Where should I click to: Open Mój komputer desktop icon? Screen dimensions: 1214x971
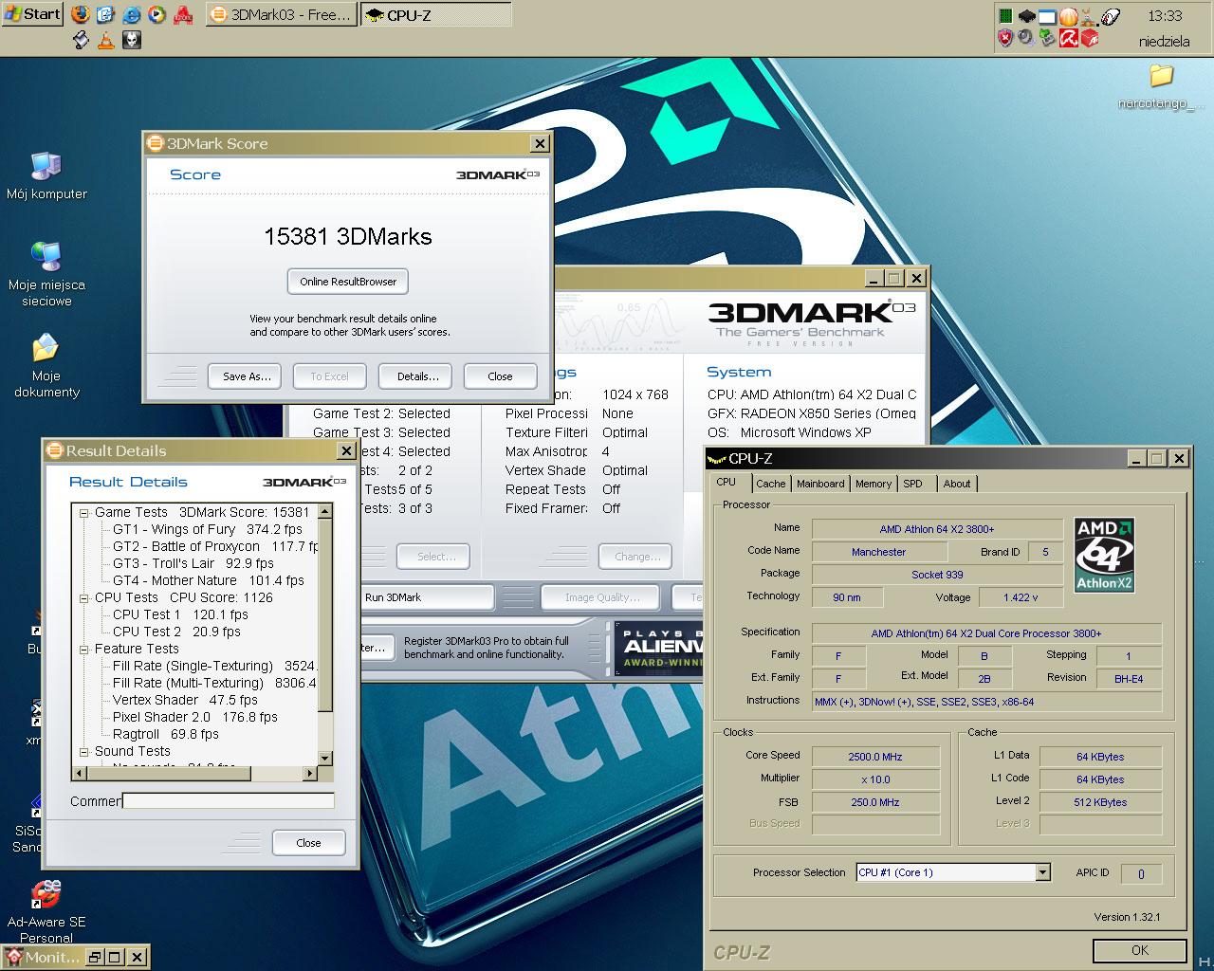(x=46, y=175)
